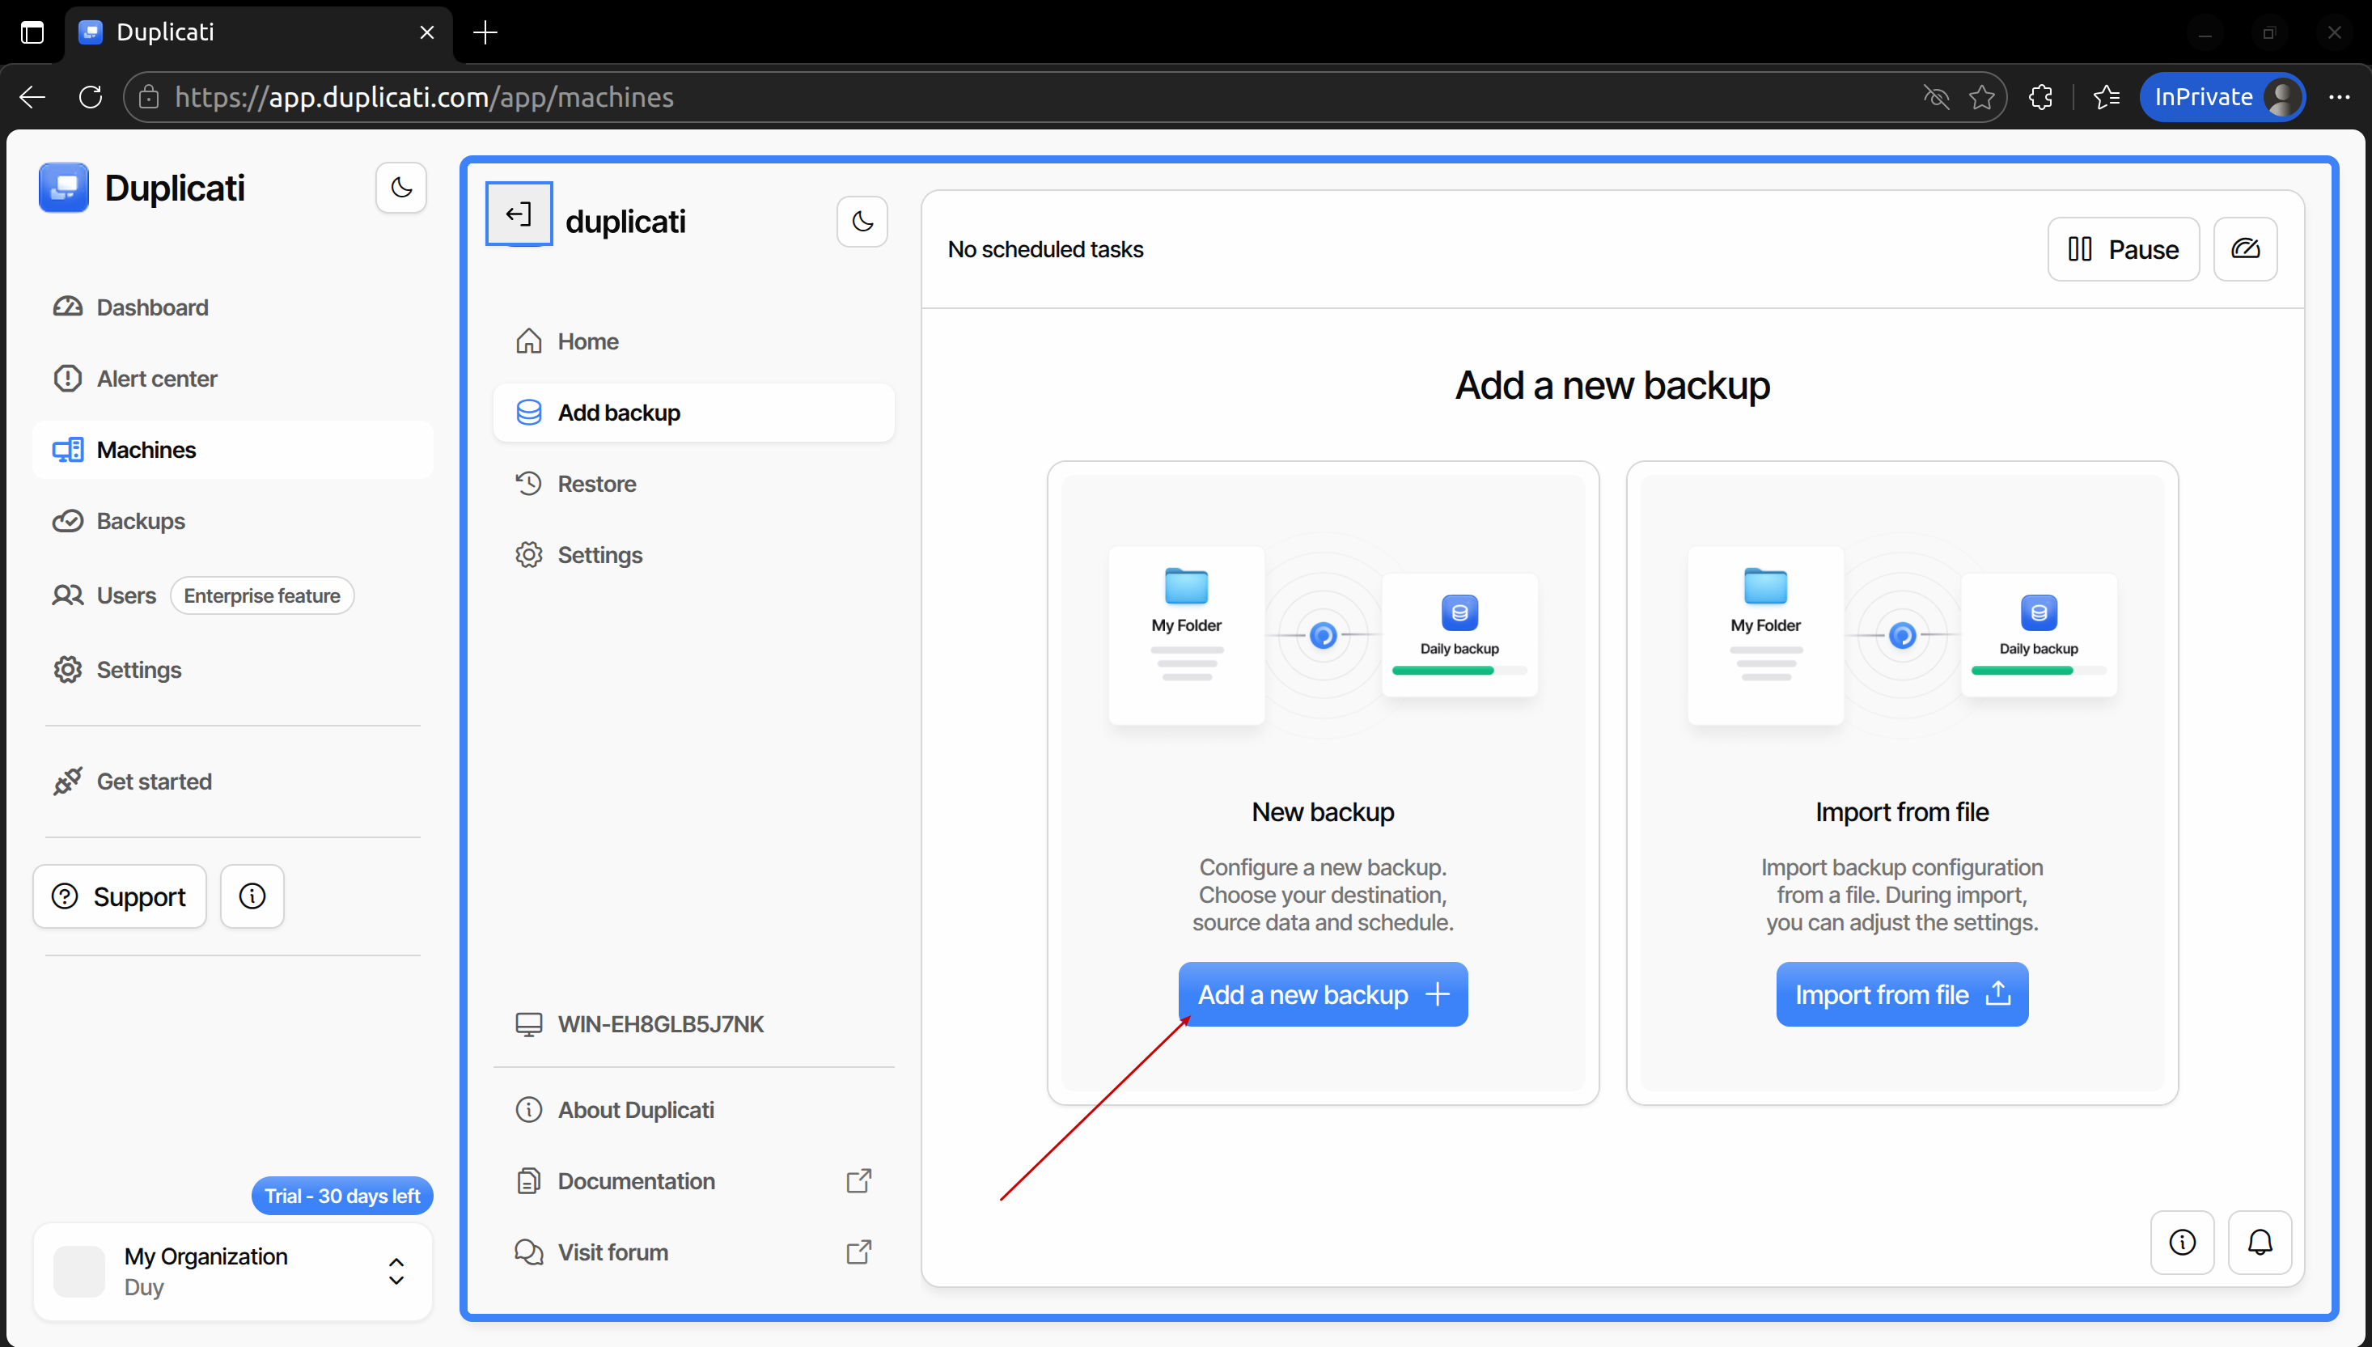
Task: Expand the My Organization switcher
Action: [x=396, y=1271]
